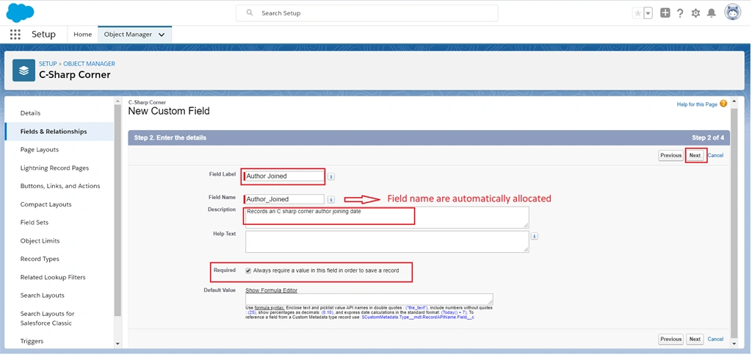Screen dimensions: 752x355
Task: Open the favorites list dropdown arrow
Action: pos(648,13)
